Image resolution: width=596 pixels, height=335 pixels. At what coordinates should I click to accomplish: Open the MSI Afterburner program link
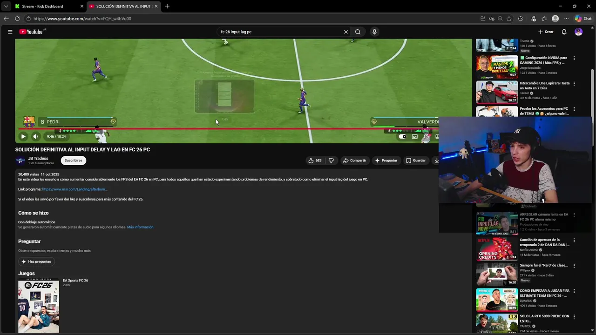(74, 189)
